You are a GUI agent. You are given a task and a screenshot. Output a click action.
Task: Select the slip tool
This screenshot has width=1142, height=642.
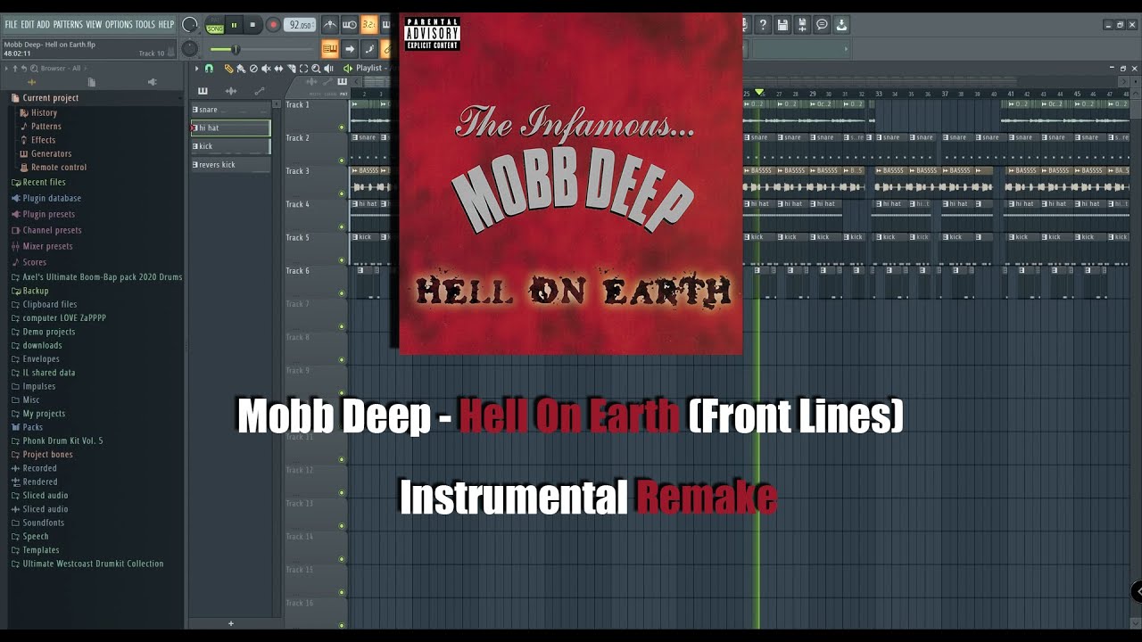(278, 68)
